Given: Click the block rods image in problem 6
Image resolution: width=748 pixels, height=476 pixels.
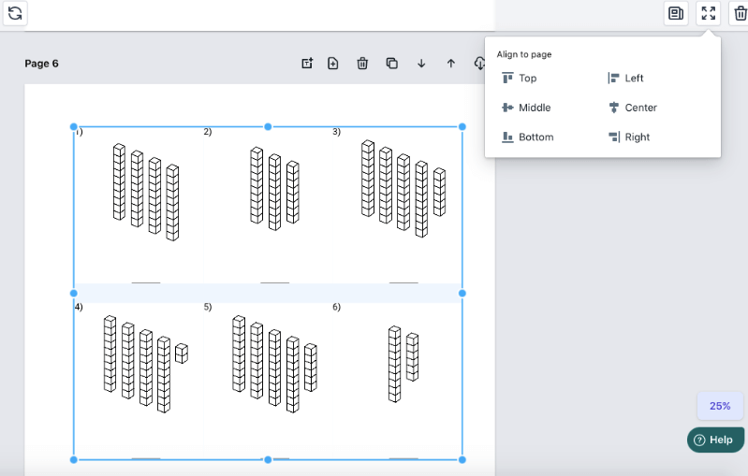Looking at the screenshot, I should (403, 364).
